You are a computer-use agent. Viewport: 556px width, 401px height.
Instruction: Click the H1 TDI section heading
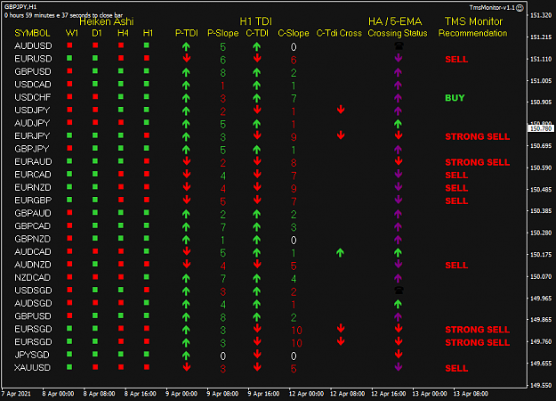point(255,21)
